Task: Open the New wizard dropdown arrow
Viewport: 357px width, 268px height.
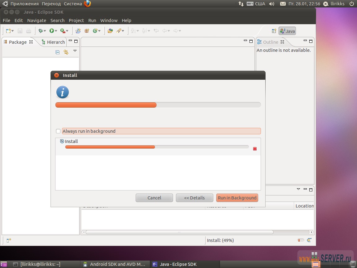Action: tap(12, 31)
